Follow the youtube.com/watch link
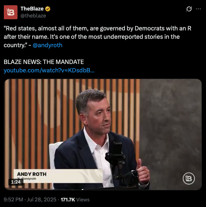The width and height of the screenshot is (206, 207). tap(49, 70)
